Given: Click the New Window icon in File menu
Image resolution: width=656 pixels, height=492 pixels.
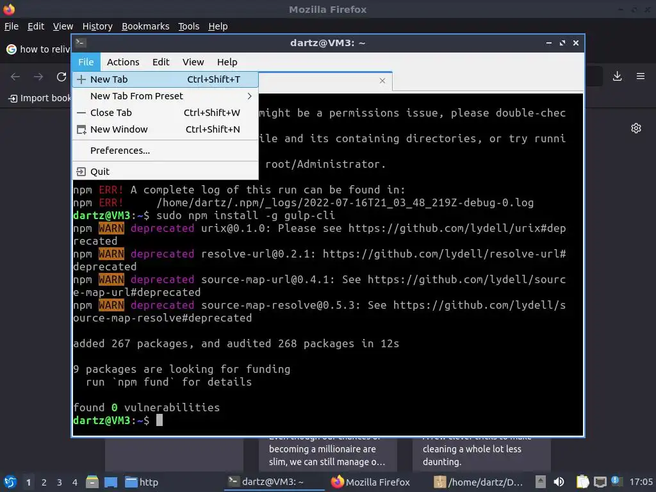Looking at the screenshot, I should [x=81, y=129].
